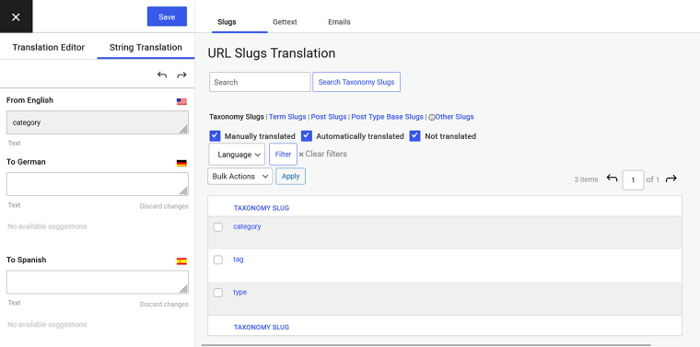The image size is (700, 347).
Task: Click the To Spanish text area
Action: click(x=98, y=282)
